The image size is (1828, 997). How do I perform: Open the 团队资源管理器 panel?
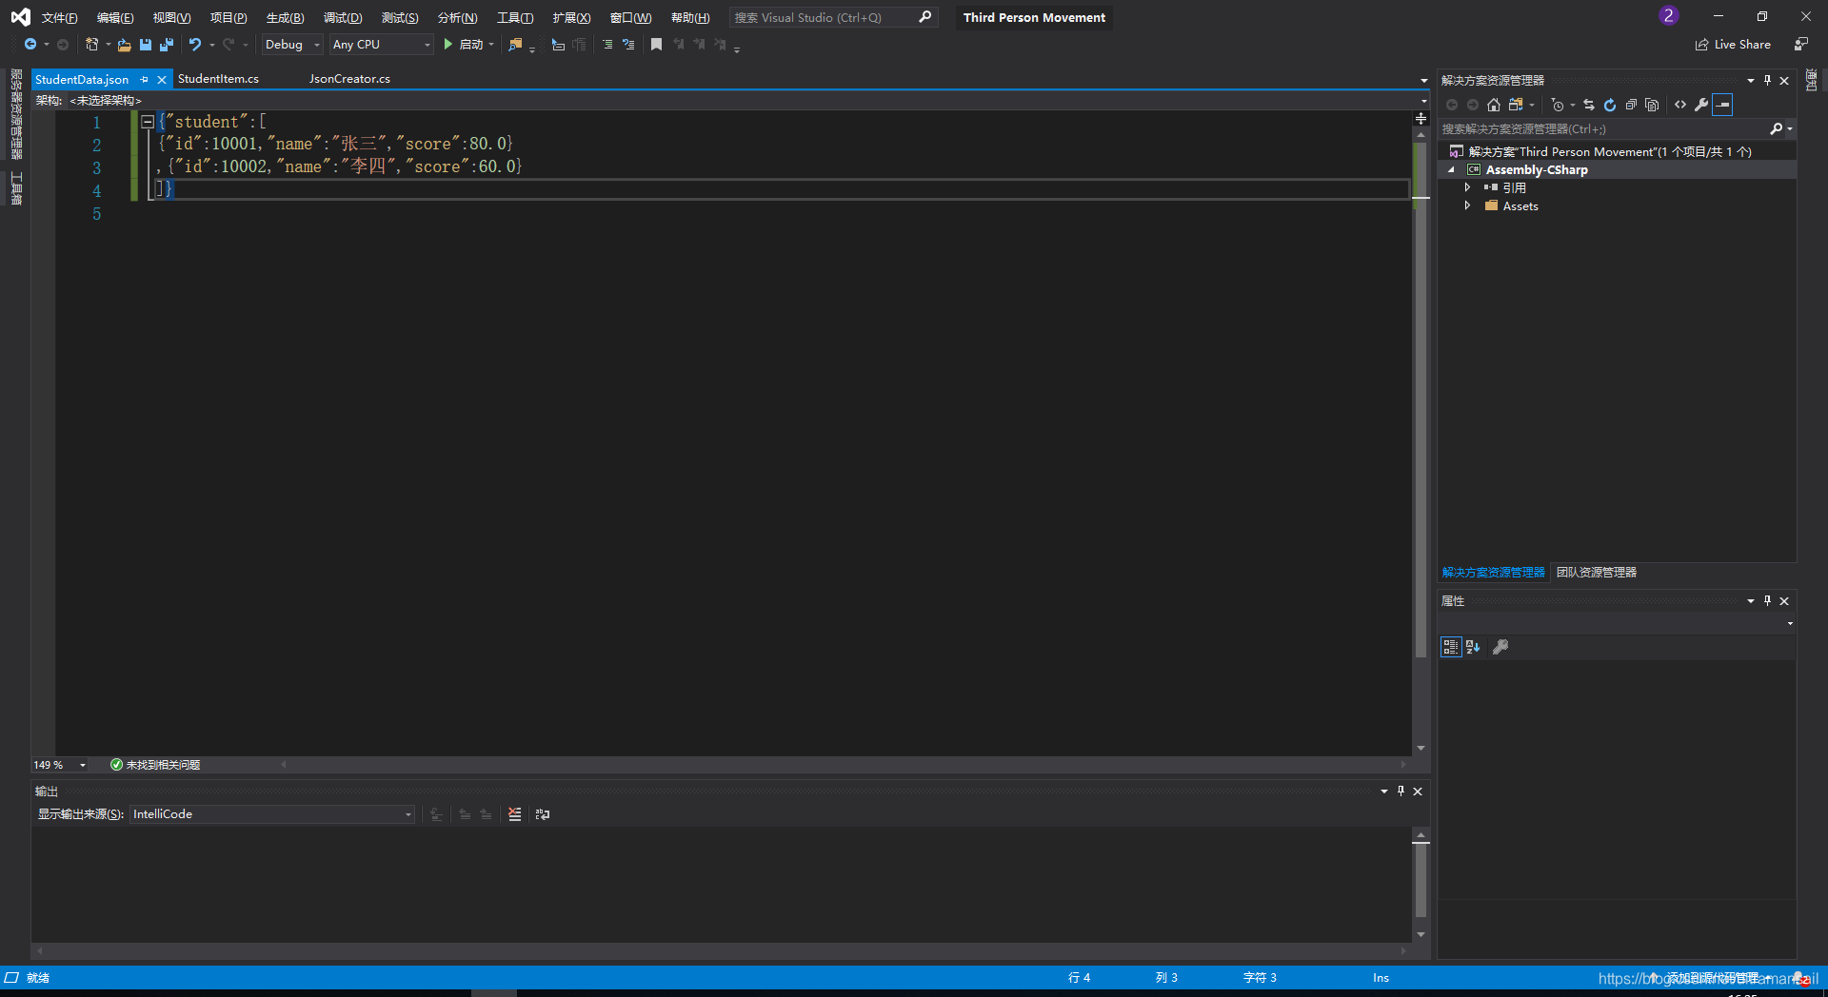click(x=1596, y=572)
